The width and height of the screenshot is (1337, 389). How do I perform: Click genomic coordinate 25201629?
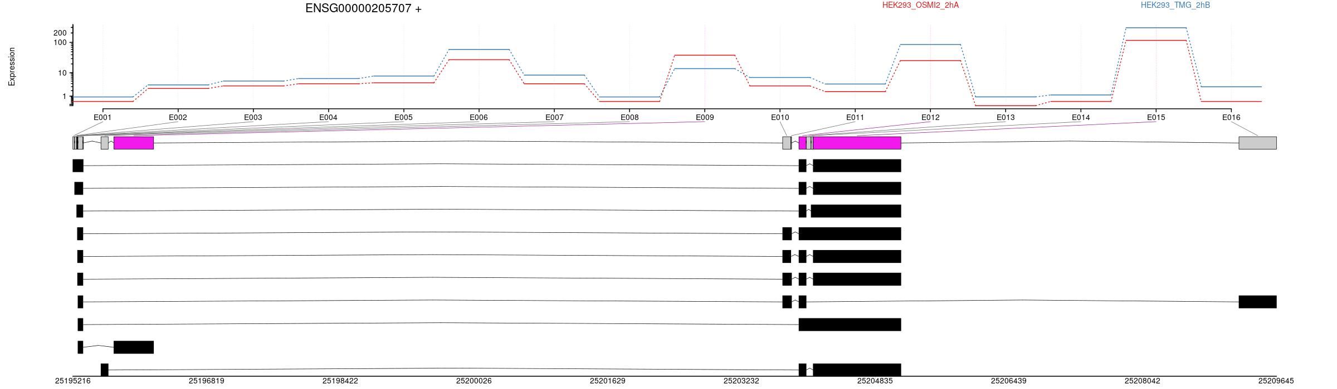[608, 381]
